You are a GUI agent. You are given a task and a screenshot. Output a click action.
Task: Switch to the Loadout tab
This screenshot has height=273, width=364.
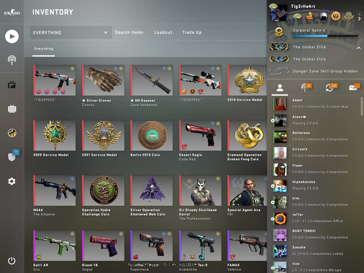[163, 32]
